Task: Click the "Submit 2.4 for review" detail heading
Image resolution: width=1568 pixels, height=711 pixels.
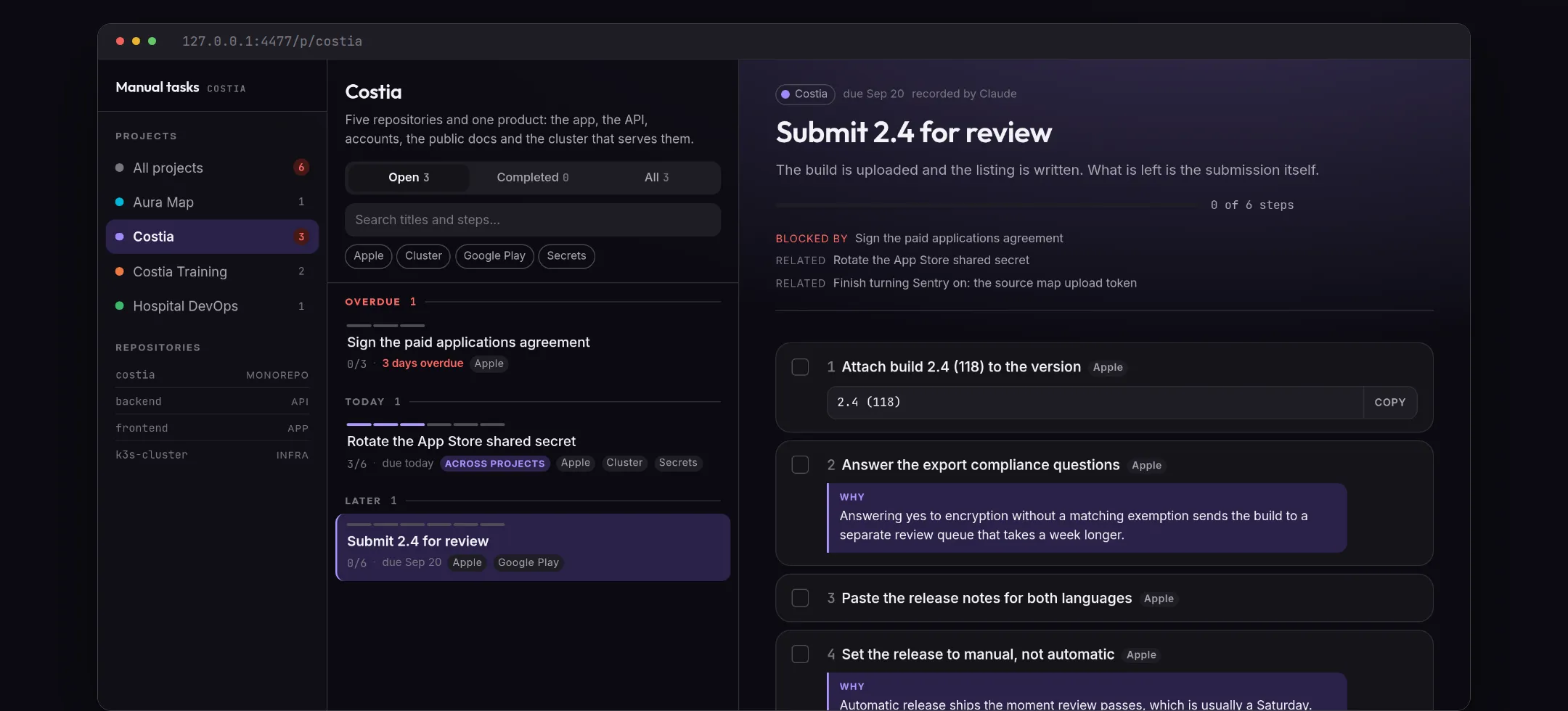Action: tap(914, 133)
